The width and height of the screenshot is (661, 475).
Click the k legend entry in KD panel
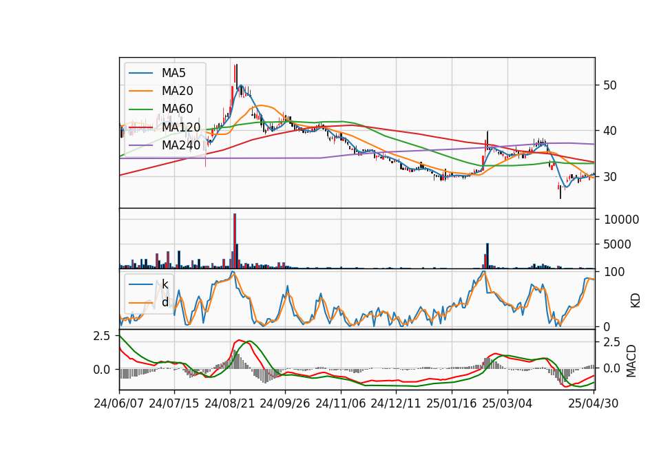(x=165, y=284)
